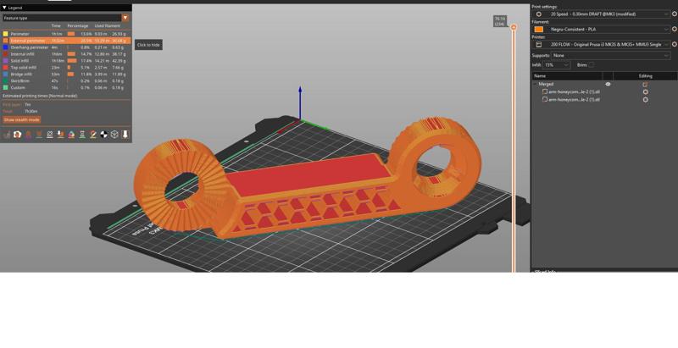Hide Overhang perimeter feature row
Image resolution: width=678 pixels, height=348 pixels.
point(66,47)
